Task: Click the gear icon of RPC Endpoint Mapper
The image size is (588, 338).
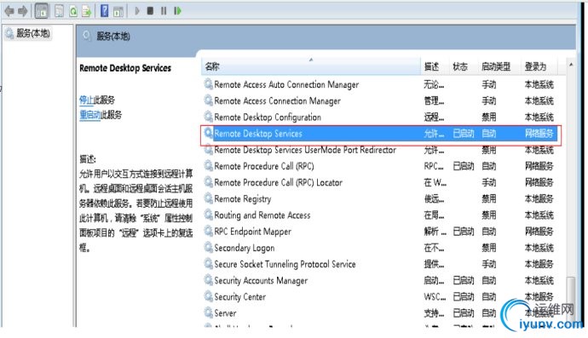Action: tap(208, 232)
